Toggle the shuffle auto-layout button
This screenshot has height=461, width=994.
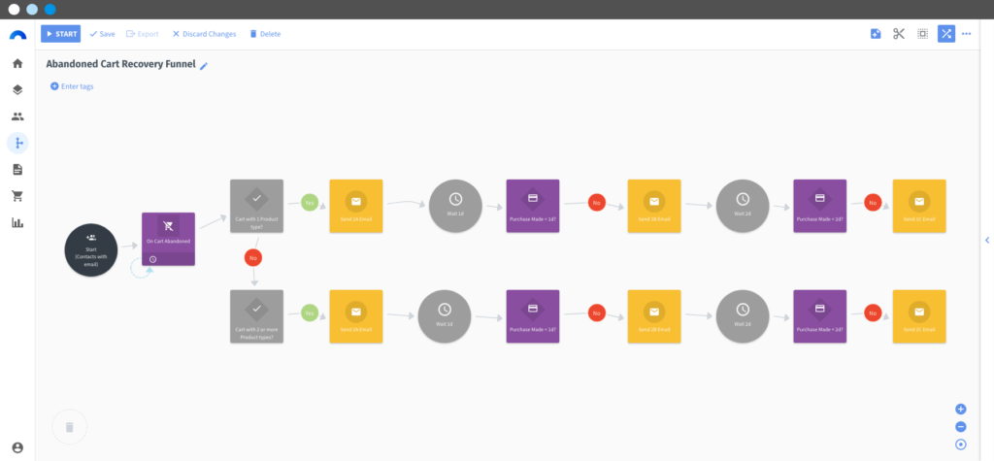(945, 34)
